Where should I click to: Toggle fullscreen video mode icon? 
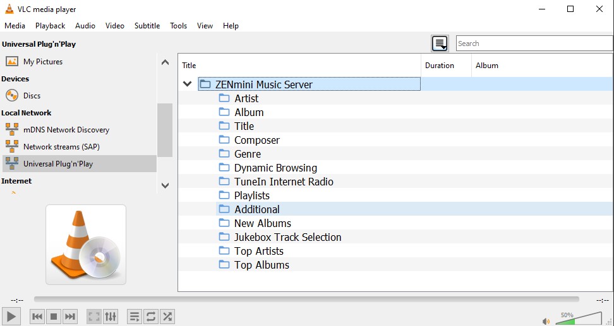[94, 317]
